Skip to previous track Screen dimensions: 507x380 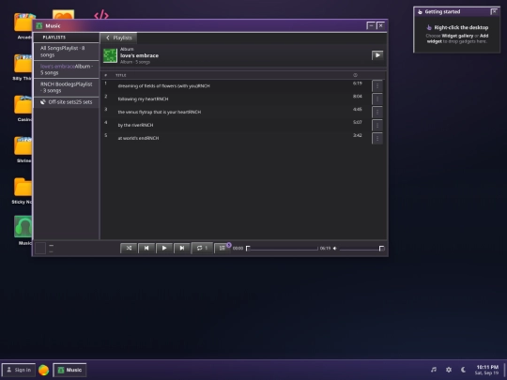[x=146, y=248]
